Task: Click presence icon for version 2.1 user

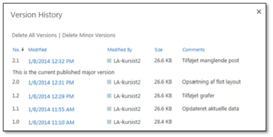Action: pos(109,61)
